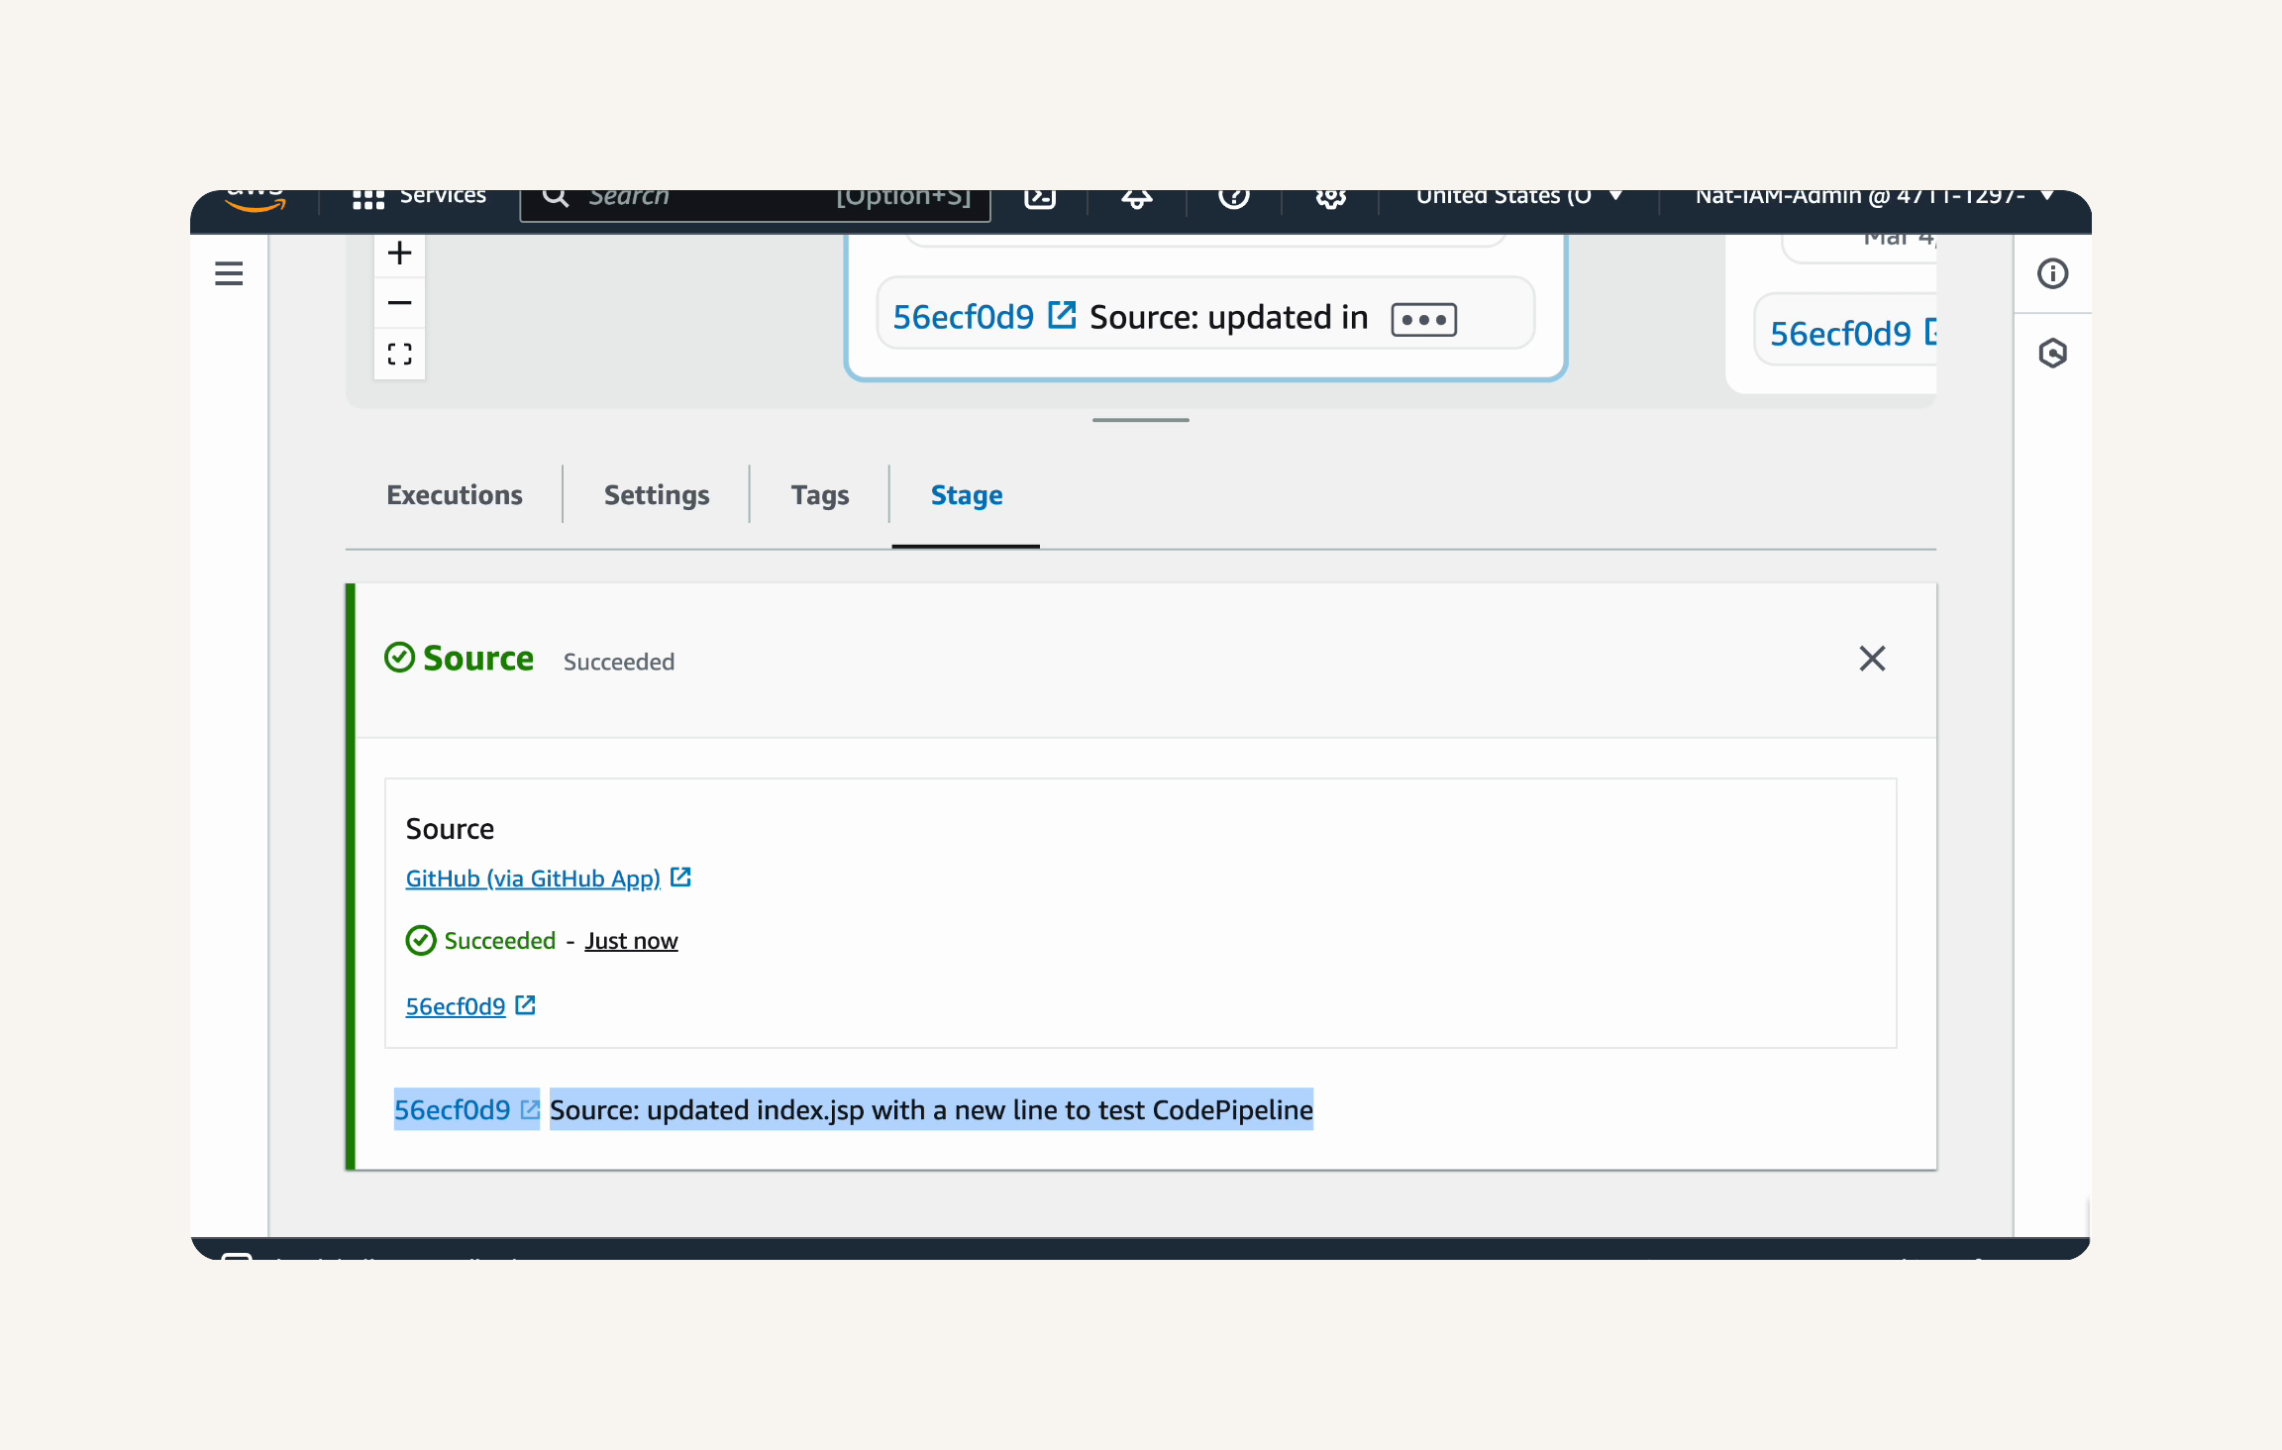Zoom out the pipeline diagram
Viewport: 2282px width, 1450px height.
pos(400,303)
